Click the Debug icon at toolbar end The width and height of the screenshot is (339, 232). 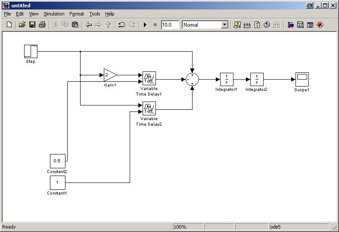(x=320, y=25)
